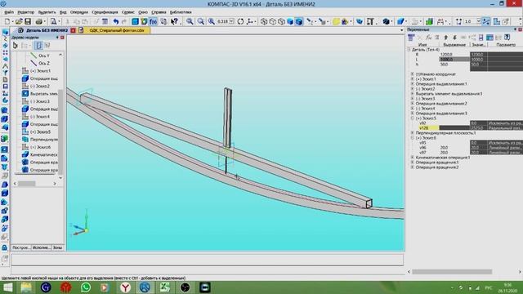Click the v96 expression value 20.0
Viewport: 523px width, 294px height.
445,148
